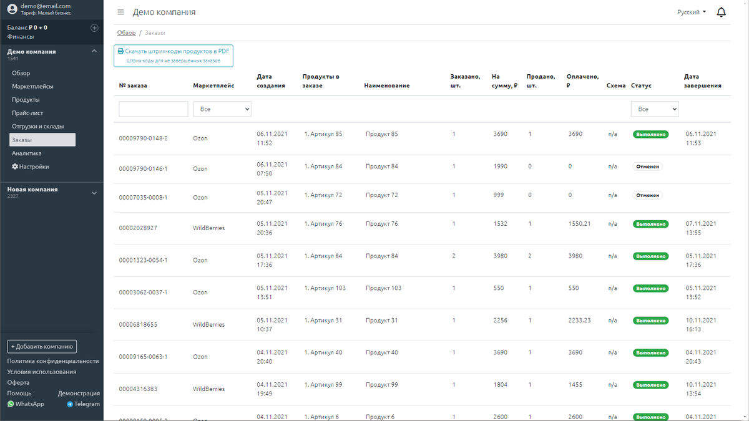Click order number 00006818655
749x421 pixels.
click(x=138, y=324)
